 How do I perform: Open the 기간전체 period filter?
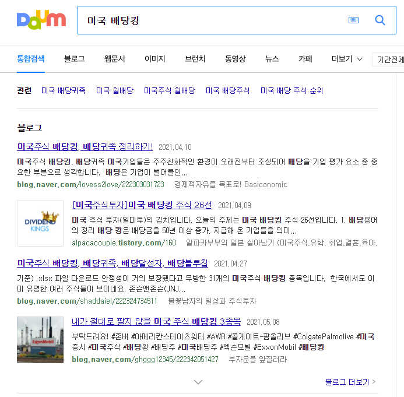point(388,59)
